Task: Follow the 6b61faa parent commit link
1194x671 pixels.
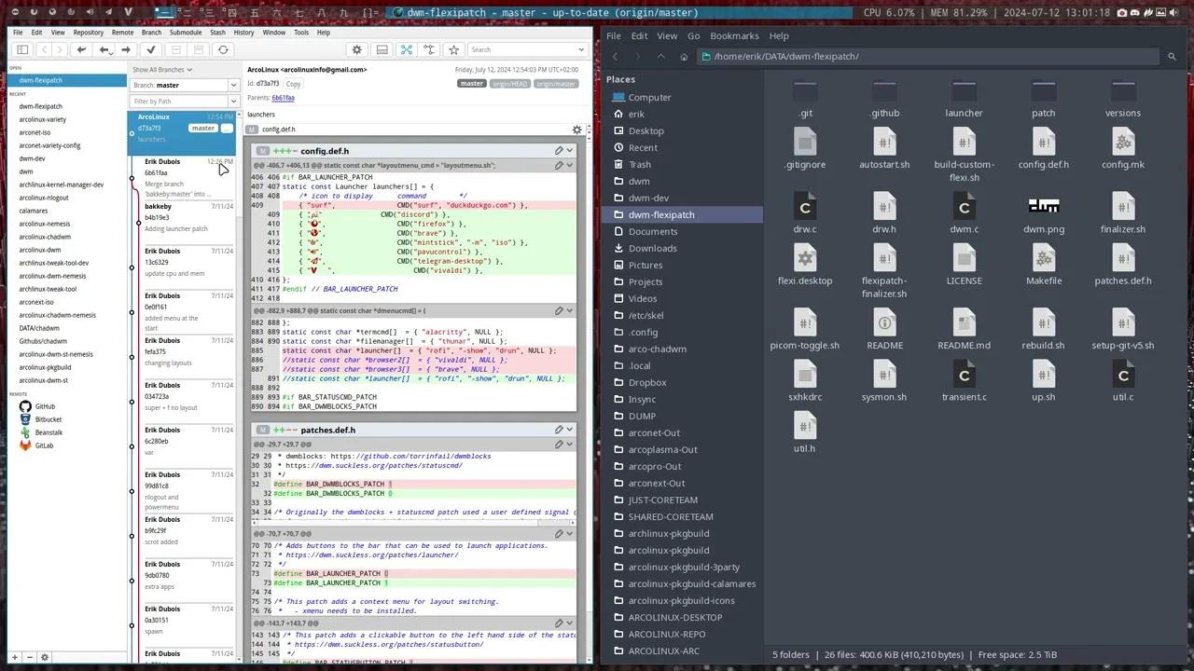Action: 284,97
